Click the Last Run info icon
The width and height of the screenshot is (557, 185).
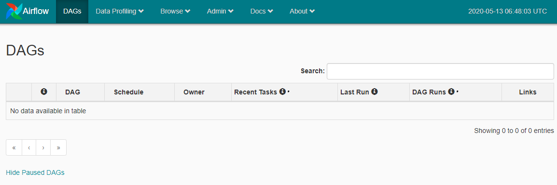[x=375, y=92]
